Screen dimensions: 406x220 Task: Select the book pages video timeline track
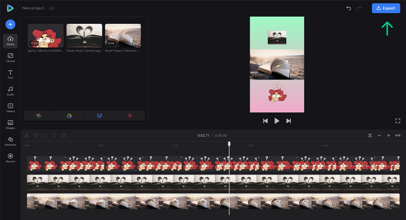(213, 201)
